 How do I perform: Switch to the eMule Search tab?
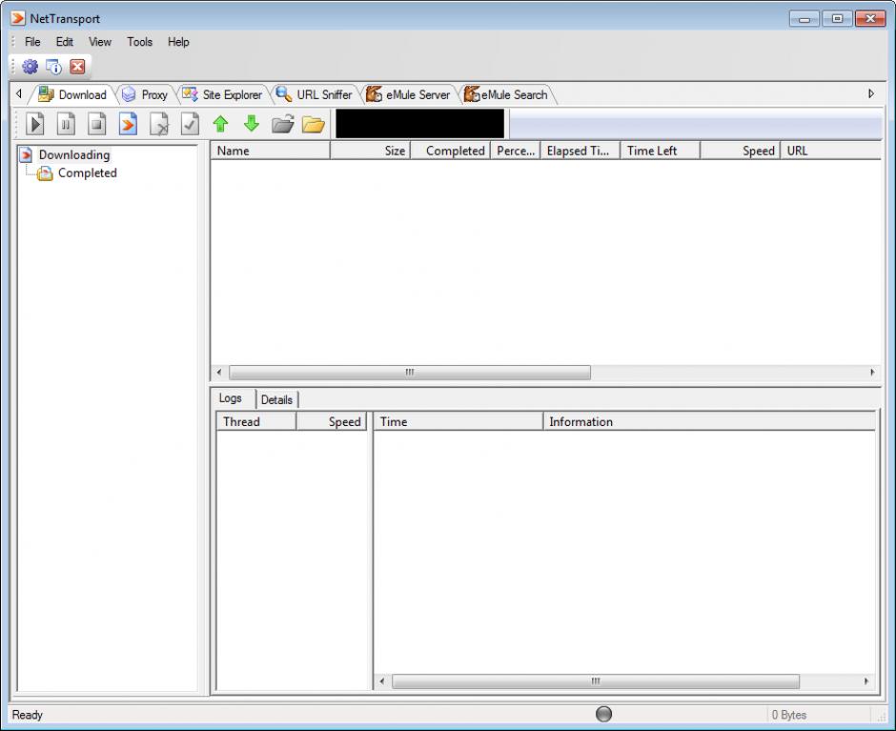coord(506,95)
